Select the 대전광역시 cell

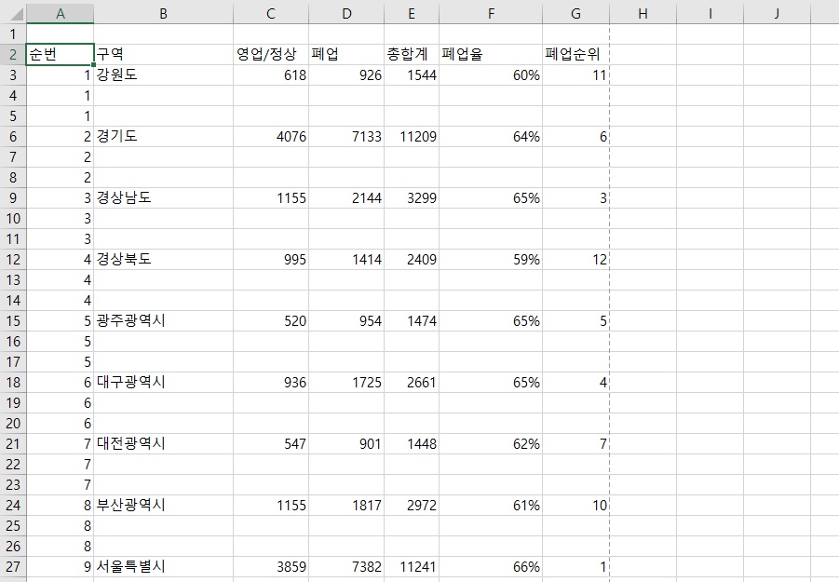[x=163, y=444]
